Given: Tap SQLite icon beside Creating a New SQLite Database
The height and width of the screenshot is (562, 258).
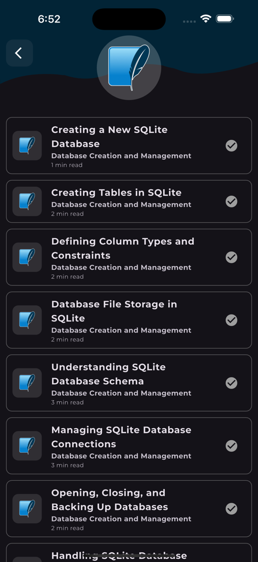Looking at the screenshot, I should [x=27, y=145].
